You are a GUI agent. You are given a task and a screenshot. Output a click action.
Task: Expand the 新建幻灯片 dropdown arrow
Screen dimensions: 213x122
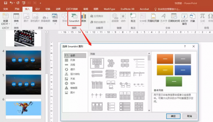click(x=10, y=24)
